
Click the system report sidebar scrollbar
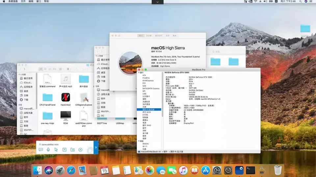(x=162, y=95)
